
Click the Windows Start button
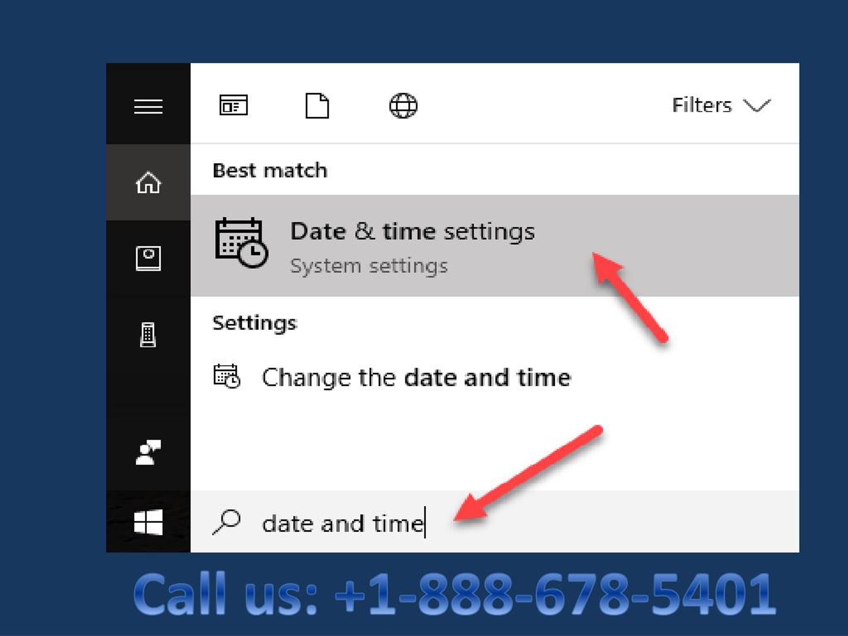click(x=148, y=522)
